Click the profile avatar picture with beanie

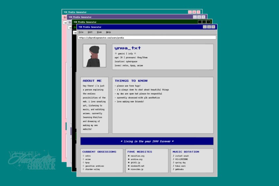point(94,56)
